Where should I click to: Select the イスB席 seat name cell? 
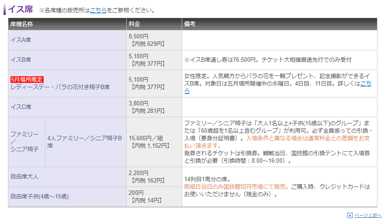click(21, 60)
